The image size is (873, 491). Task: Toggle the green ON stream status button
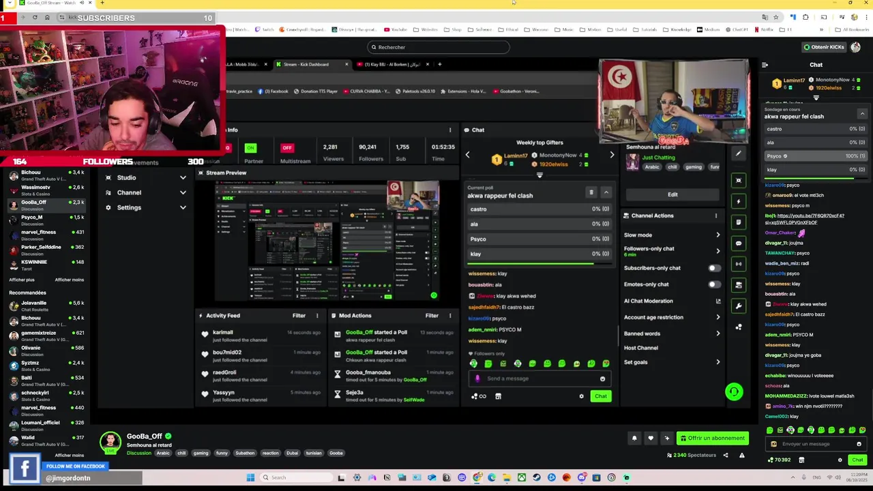click(250, 148)
